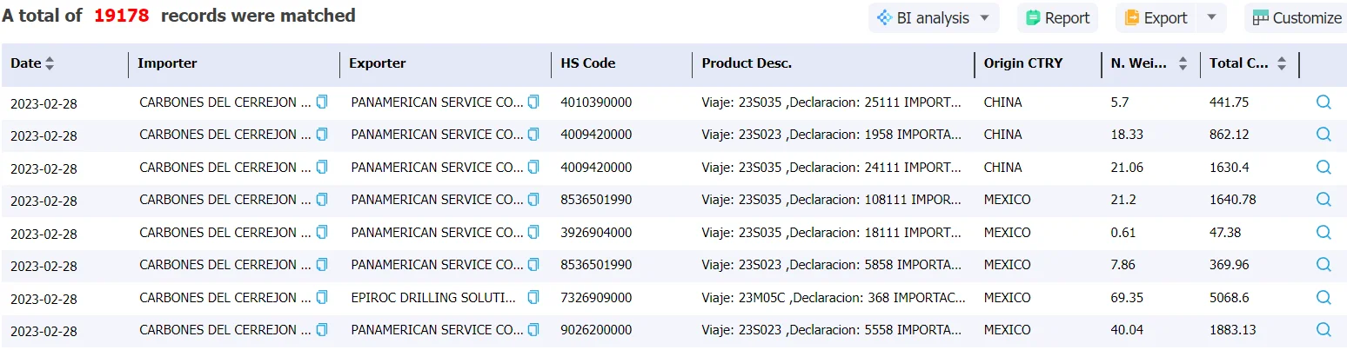Image resolution: width=1347 pixels, height=350 pixels.
Task: Sort records by the Date column
Action: pyautogui.click(x=50, y=63)
